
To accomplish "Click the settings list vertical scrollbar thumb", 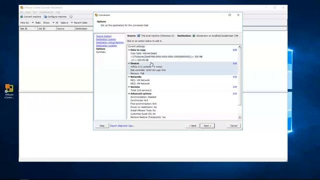I will click(239, 76).
